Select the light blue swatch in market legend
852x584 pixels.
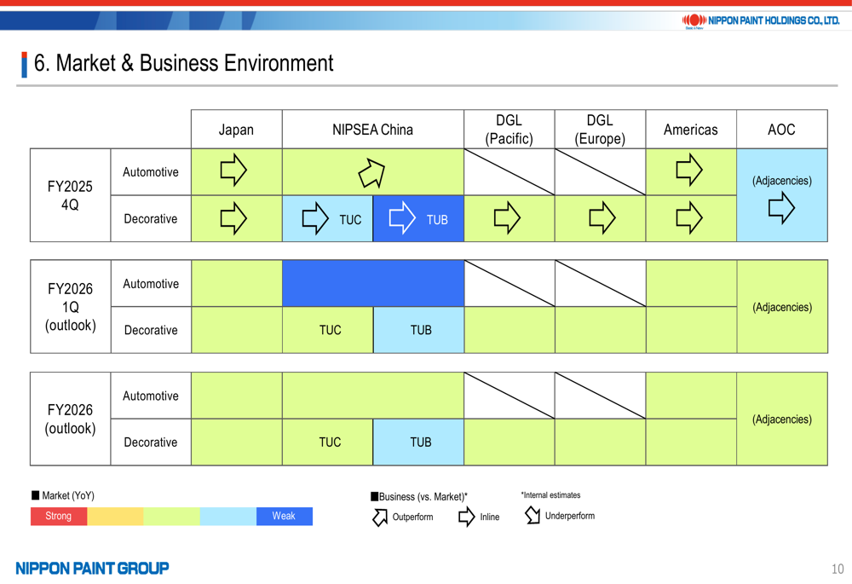point(228,516)
